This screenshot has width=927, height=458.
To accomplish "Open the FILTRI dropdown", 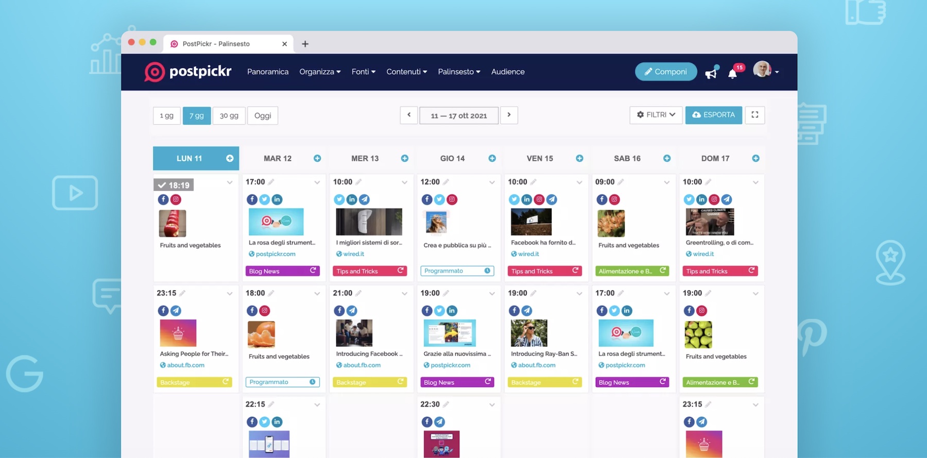I will (656, 115).
